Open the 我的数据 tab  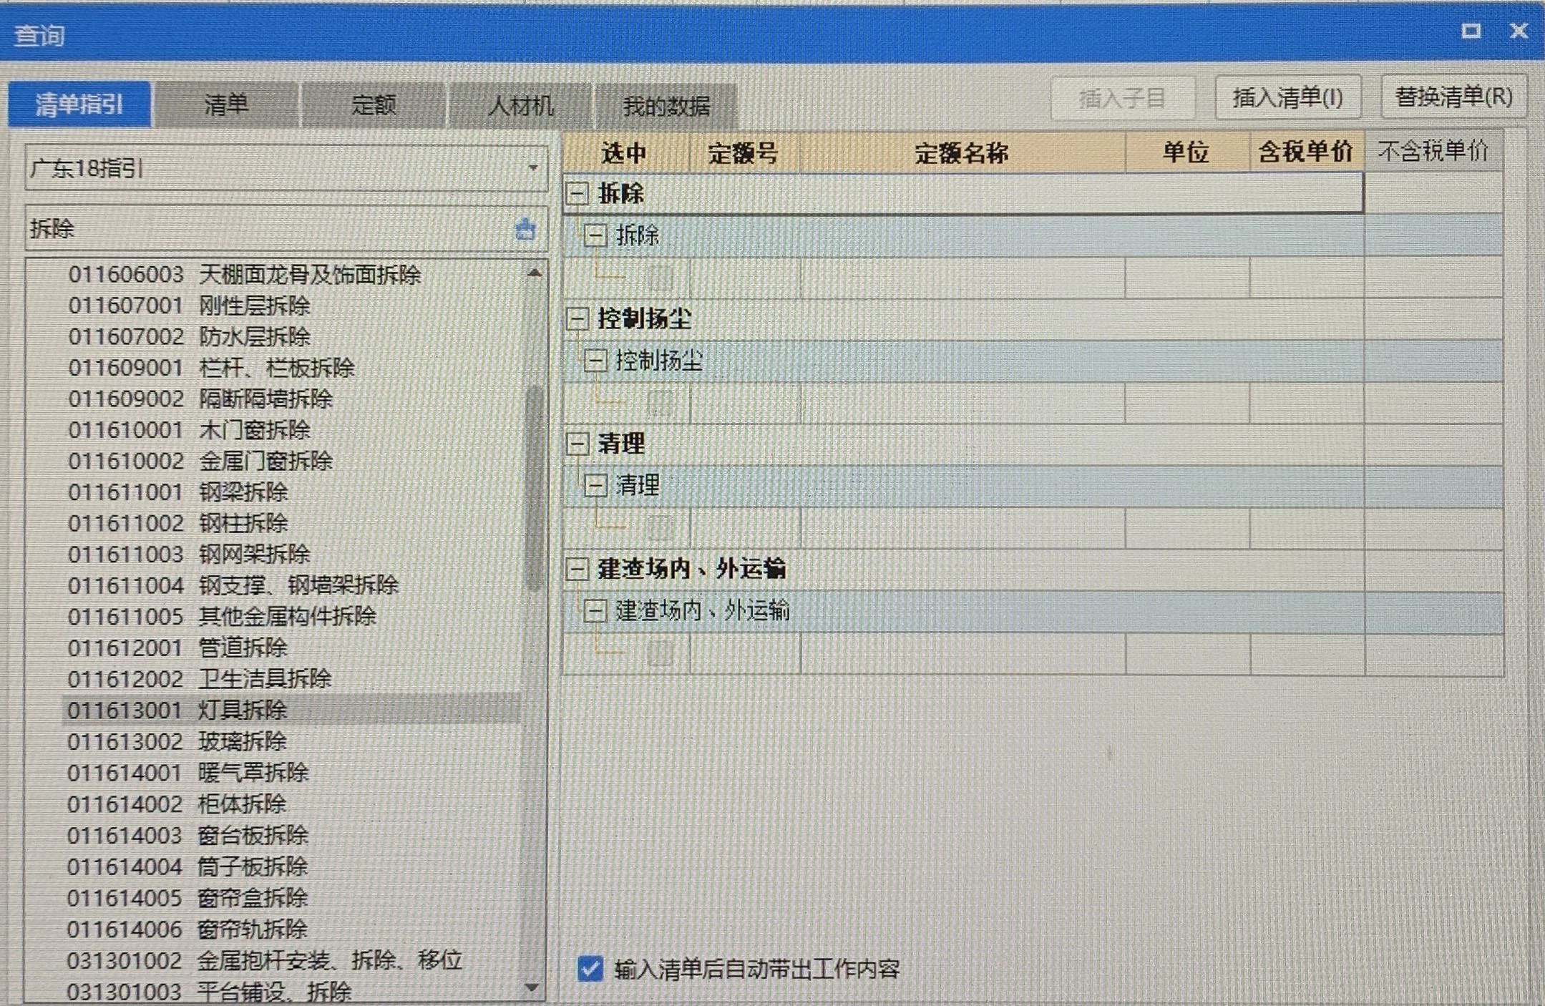[666, 106]
